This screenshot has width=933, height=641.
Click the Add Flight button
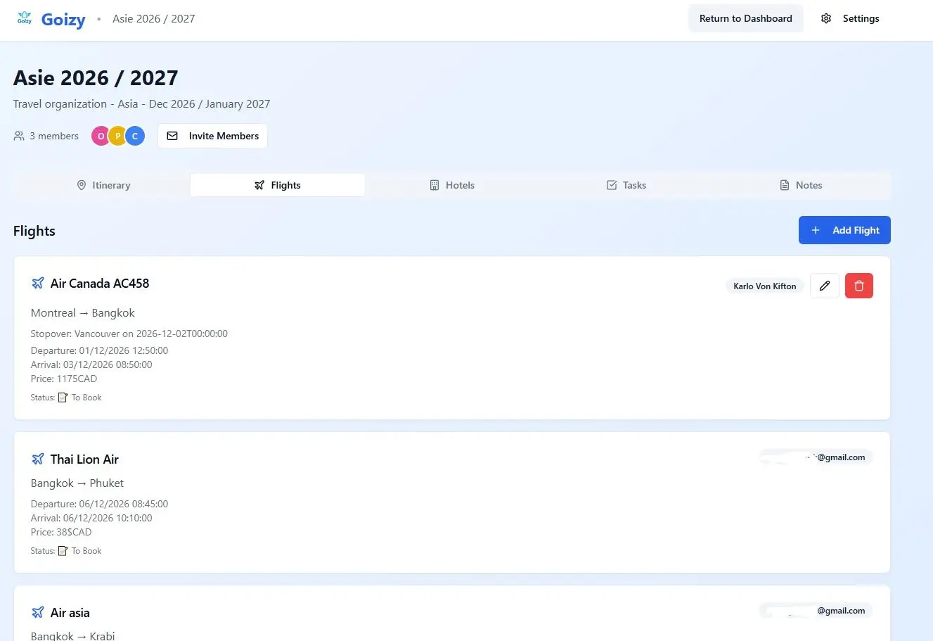click(844, 230)
